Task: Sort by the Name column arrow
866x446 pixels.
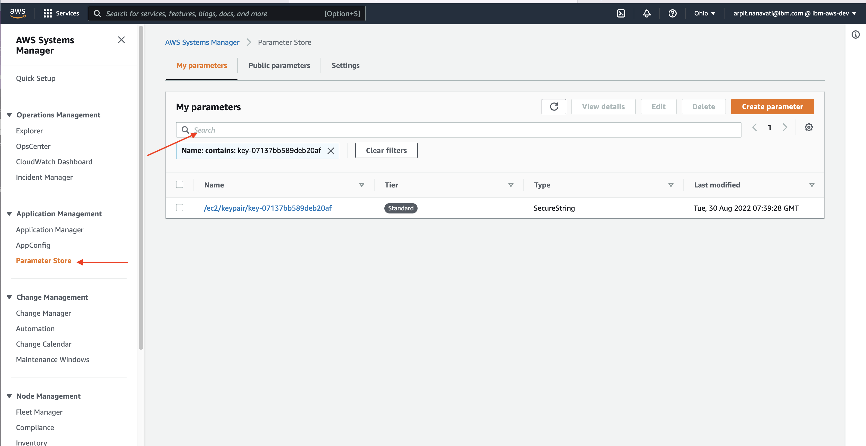Action: [362, 185]
